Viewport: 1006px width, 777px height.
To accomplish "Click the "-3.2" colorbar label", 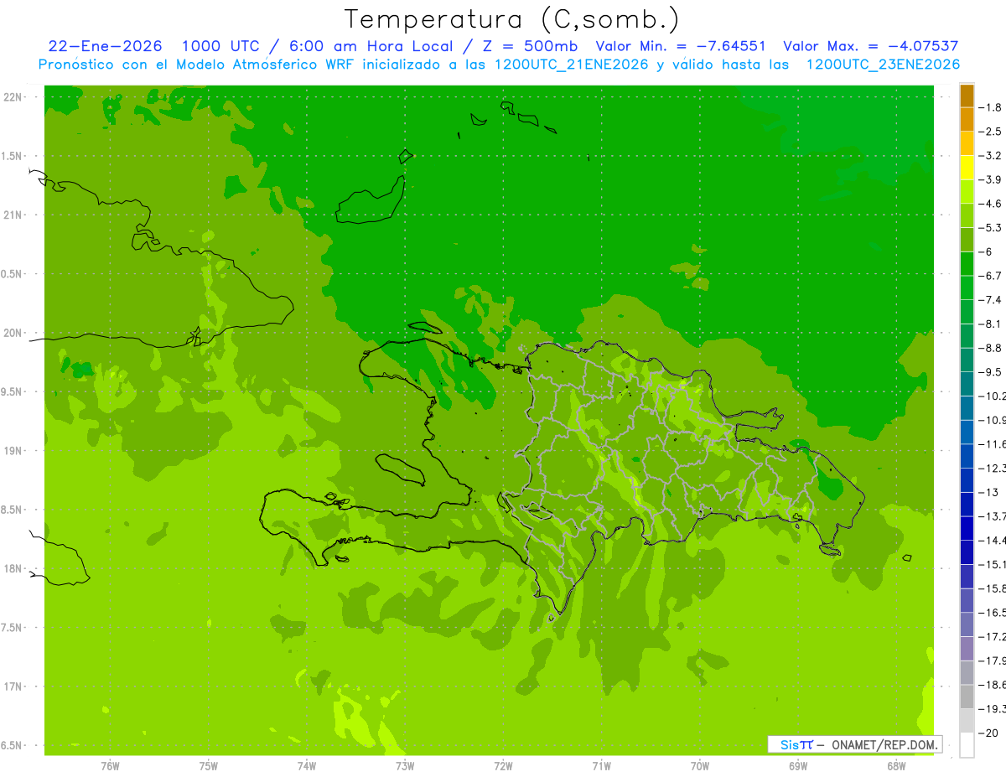I will [x=990, y=156].
